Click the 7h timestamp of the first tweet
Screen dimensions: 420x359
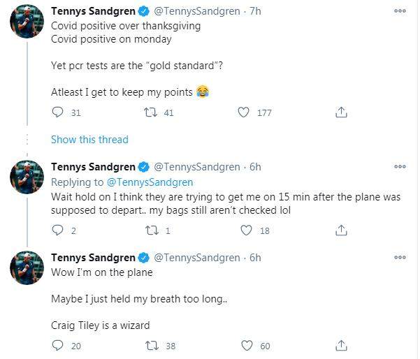(x=255, y=11)
